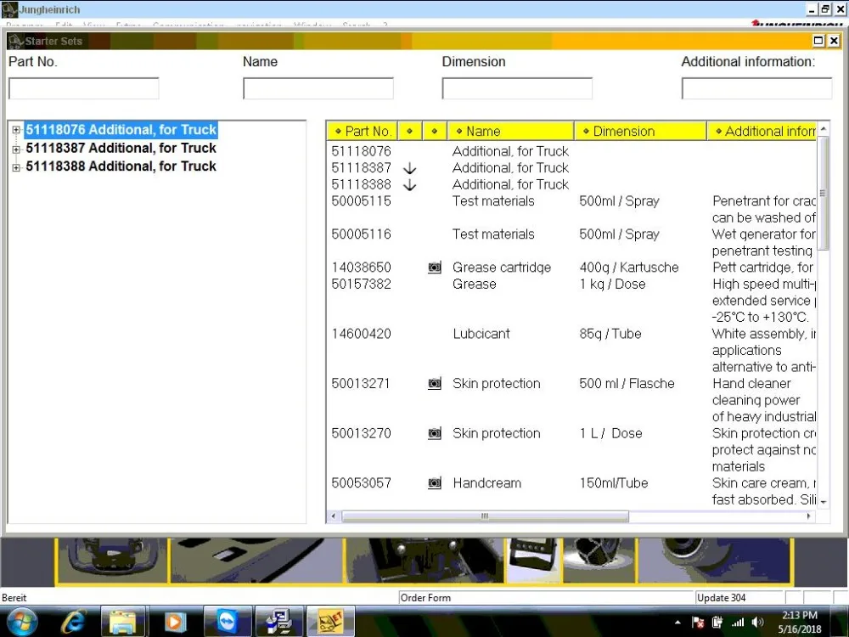Image resolution: width=849 pixels, height=637 pixels.
Task: Expand the 51118388 Additional, for Truck node
Action: pos(16,168)
